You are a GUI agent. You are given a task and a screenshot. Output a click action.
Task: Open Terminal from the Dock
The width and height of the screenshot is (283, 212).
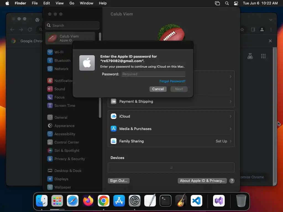click(x=166, y=201)
